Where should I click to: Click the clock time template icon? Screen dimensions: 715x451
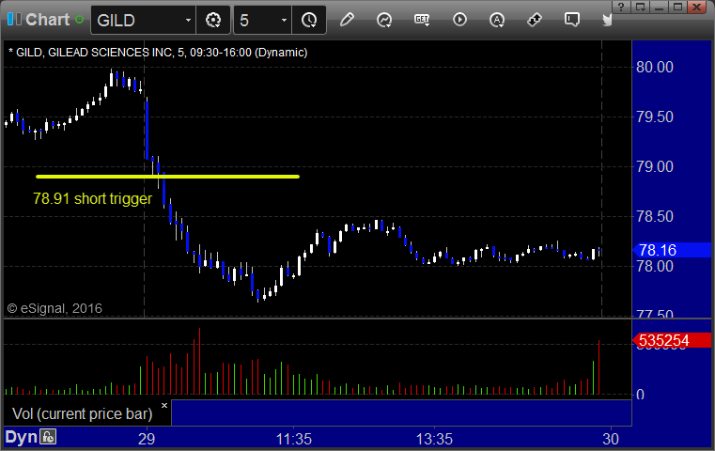tap(309, 20)
